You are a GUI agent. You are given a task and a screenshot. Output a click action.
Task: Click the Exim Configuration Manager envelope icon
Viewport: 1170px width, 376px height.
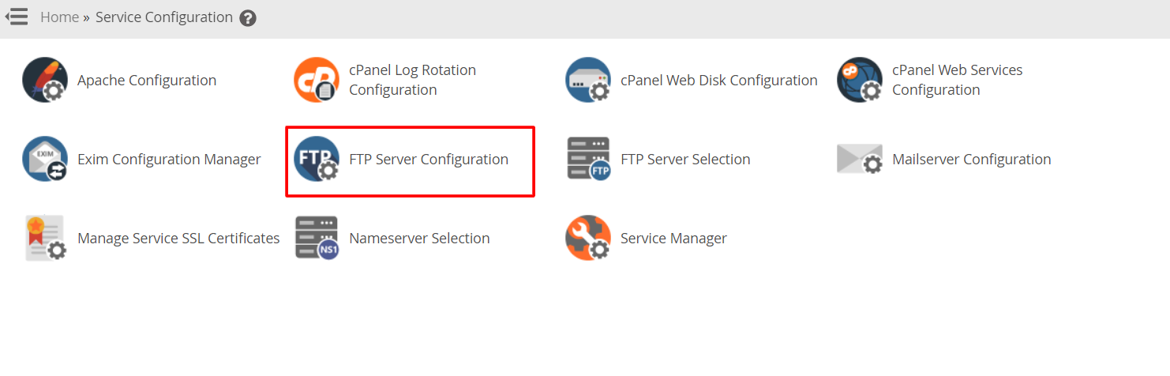pyautogui.click(x=45, y=159)
